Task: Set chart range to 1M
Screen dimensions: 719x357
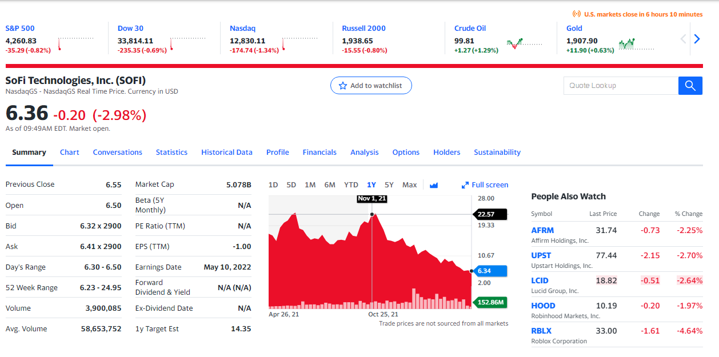Action: (310, 185)
